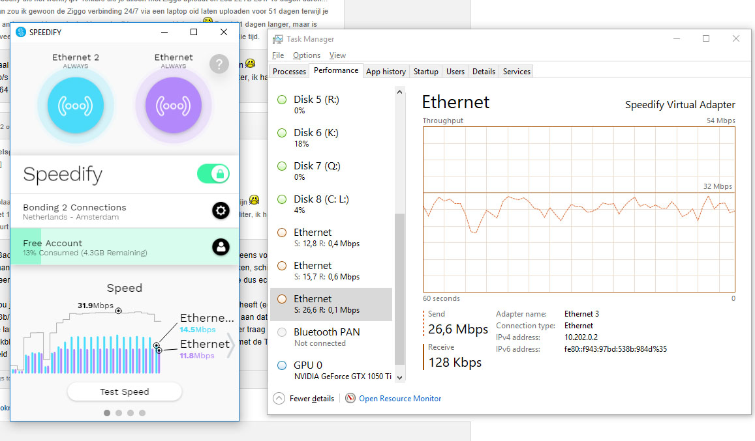Click the performance list scrollbar thumb

coord(399,289)
